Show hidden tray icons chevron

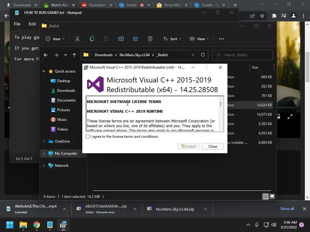pyautogui.click(x=248, y=225)
